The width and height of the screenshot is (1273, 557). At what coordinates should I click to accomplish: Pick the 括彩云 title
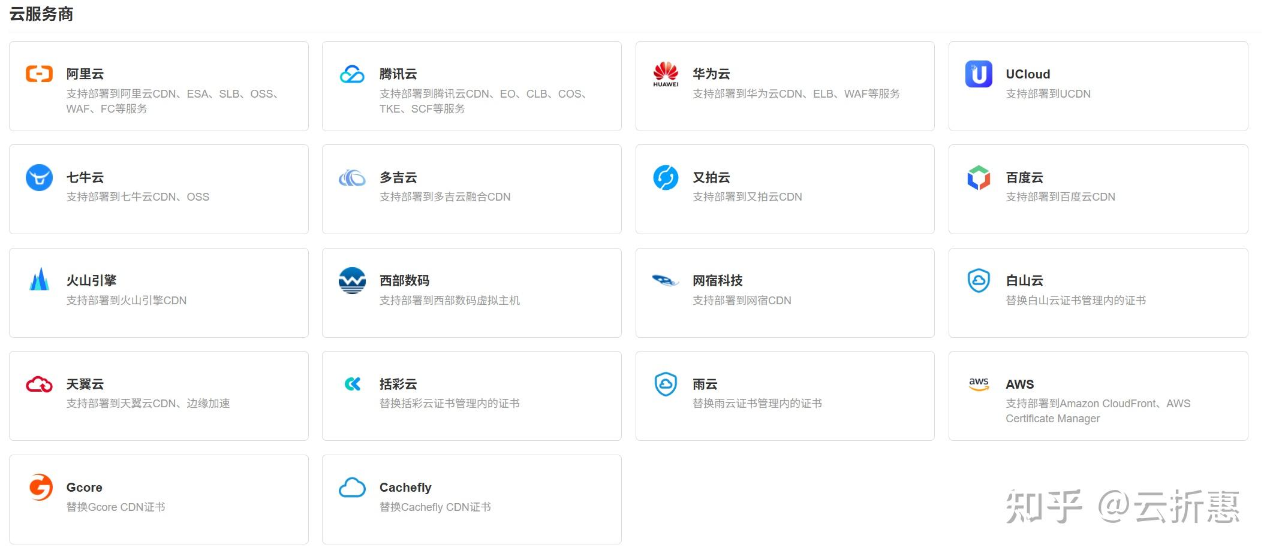398,384
